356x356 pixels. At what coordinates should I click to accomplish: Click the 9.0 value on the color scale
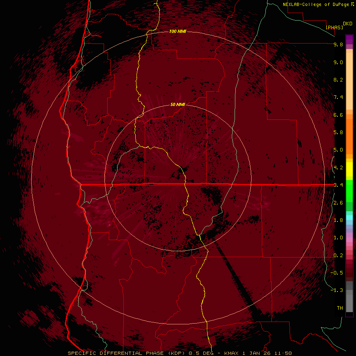(x=338, y=62)
